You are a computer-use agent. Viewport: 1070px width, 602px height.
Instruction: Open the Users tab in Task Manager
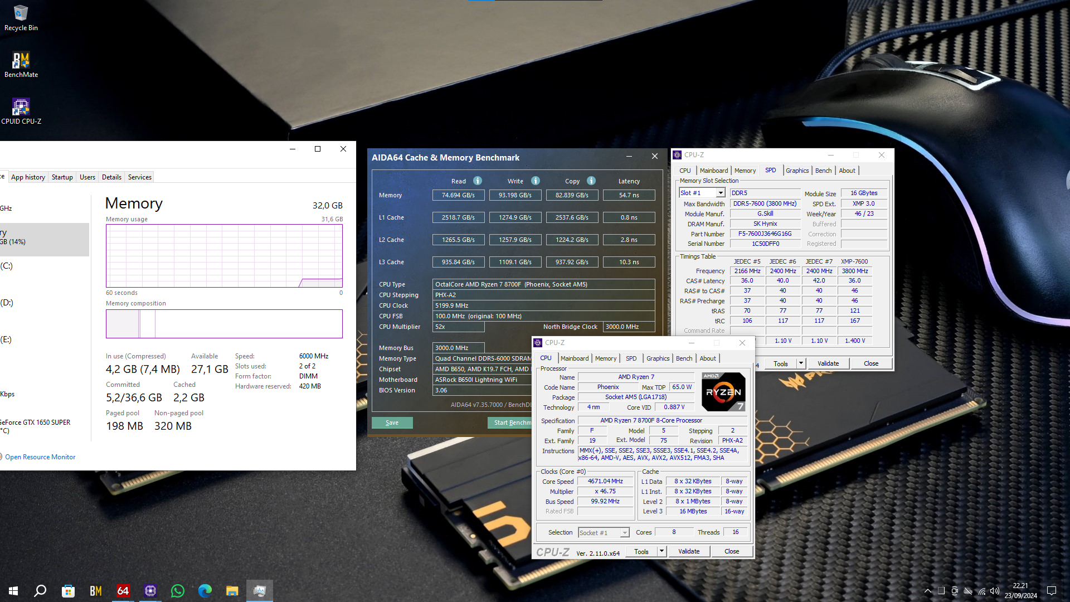tap(87, 177)
